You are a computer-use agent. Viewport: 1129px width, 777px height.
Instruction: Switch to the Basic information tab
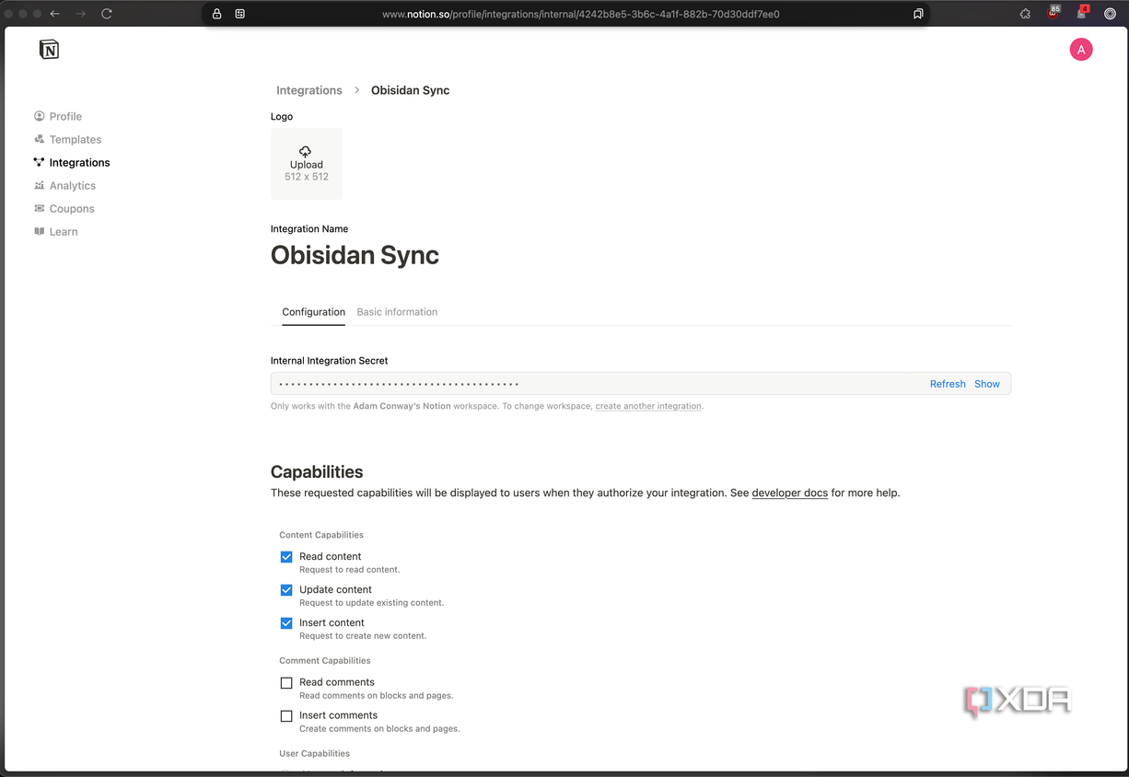click(397, 312)
